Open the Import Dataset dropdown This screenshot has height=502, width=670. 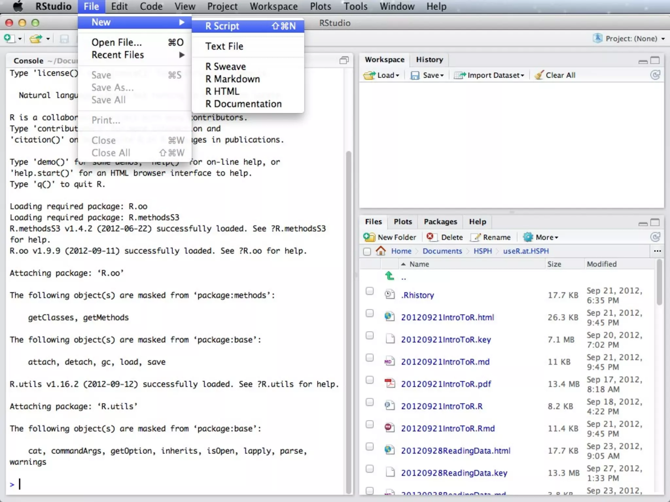tap(489, 75)
